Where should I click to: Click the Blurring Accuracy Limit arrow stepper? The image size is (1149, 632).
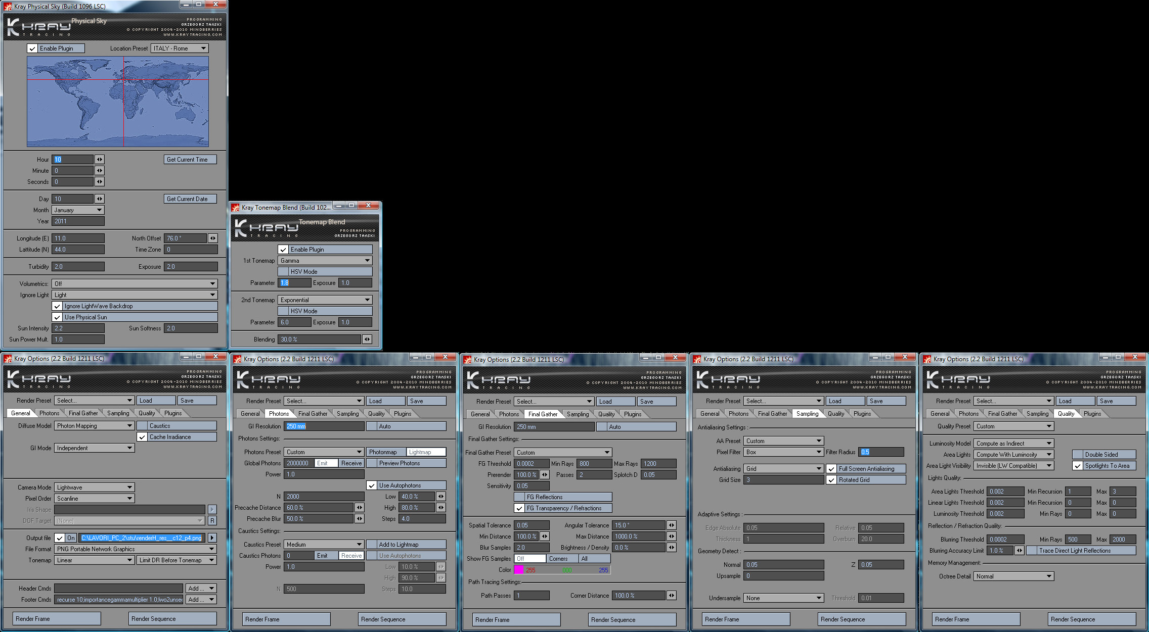pos(1020,551)
